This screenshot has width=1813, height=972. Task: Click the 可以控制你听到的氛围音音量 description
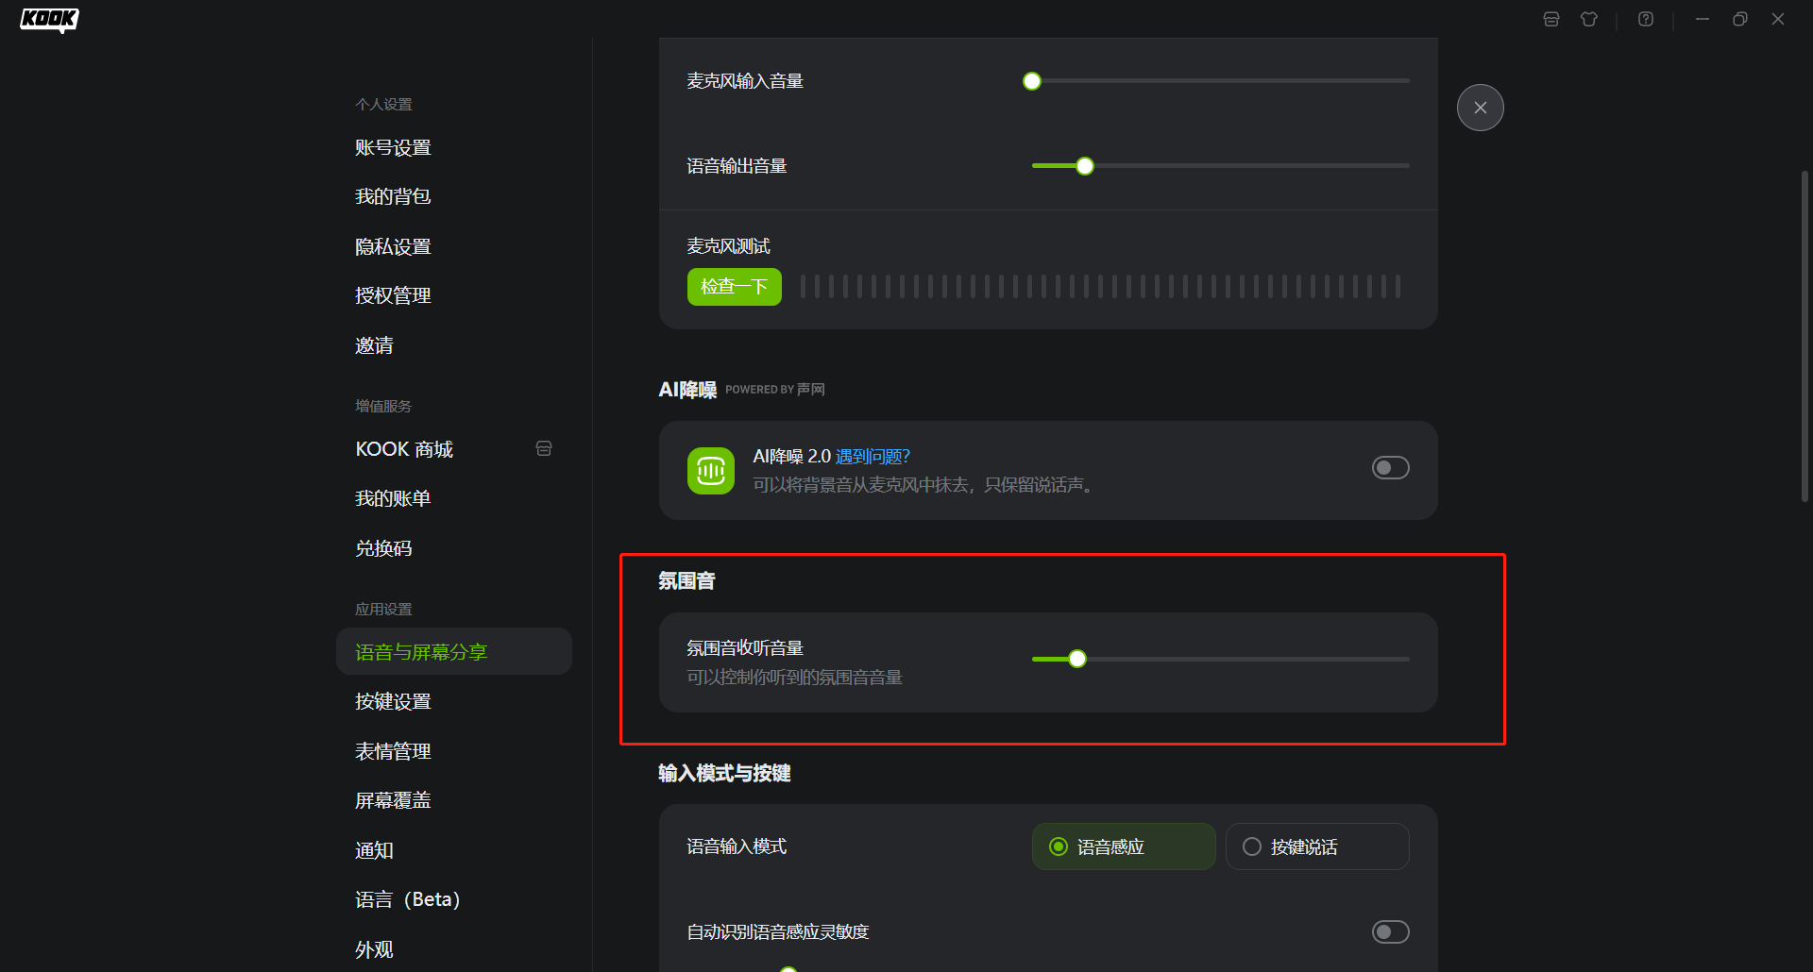pyautogui.click(x=794, y=678)
